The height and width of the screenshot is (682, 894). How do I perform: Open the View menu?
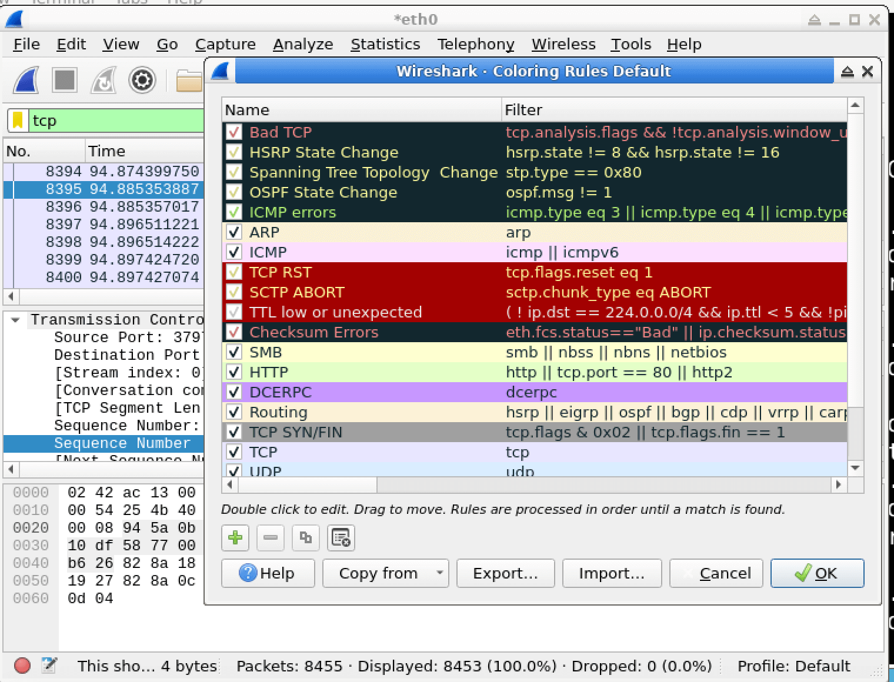121,44
